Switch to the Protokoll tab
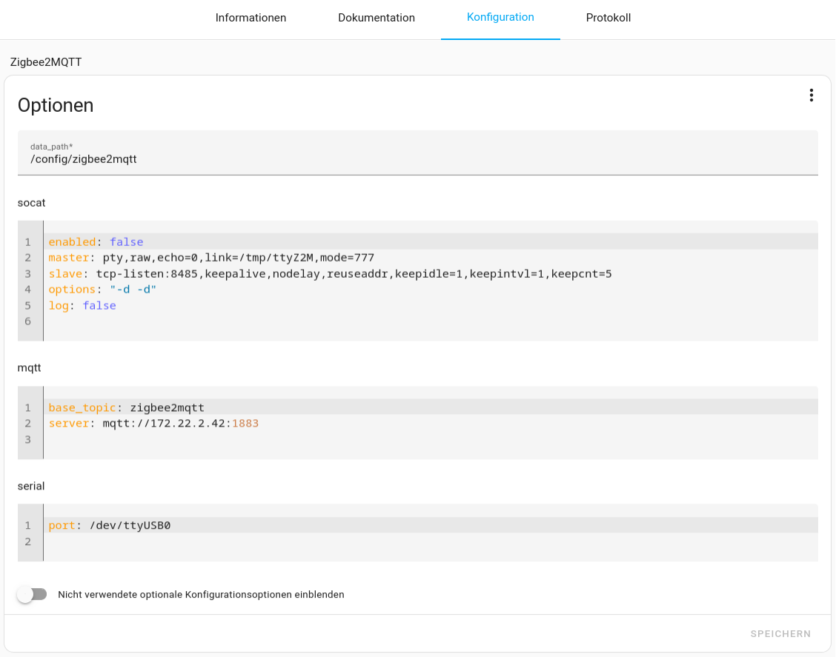836x657 pixels. [608, 18]
